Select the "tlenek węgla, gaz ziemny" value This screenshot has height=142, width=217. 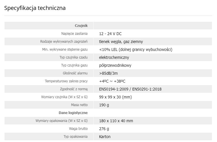[121, 42]
